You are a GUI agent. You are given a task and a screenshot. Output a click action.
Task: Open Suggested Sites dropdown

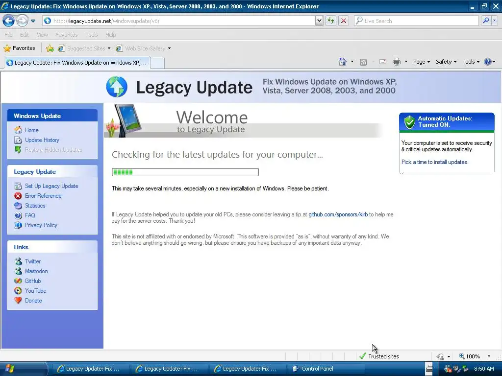[x=84, y=48]
